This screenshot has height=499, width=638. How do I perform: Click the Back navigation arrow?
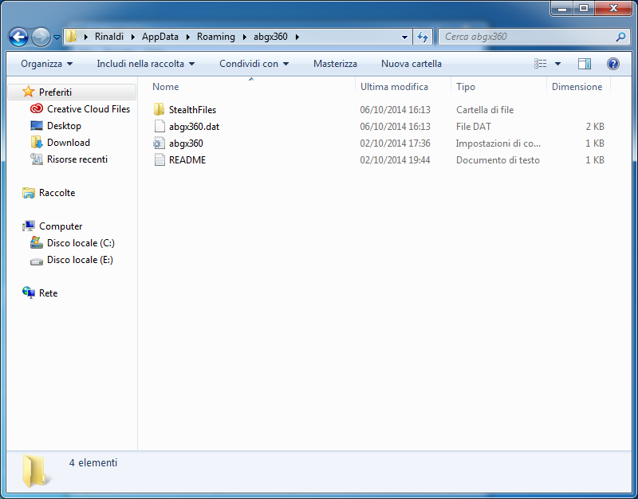click(18, 37)
